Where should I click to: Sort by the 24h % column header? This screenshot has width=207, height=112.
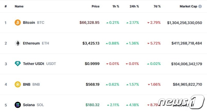click(134, 6)
